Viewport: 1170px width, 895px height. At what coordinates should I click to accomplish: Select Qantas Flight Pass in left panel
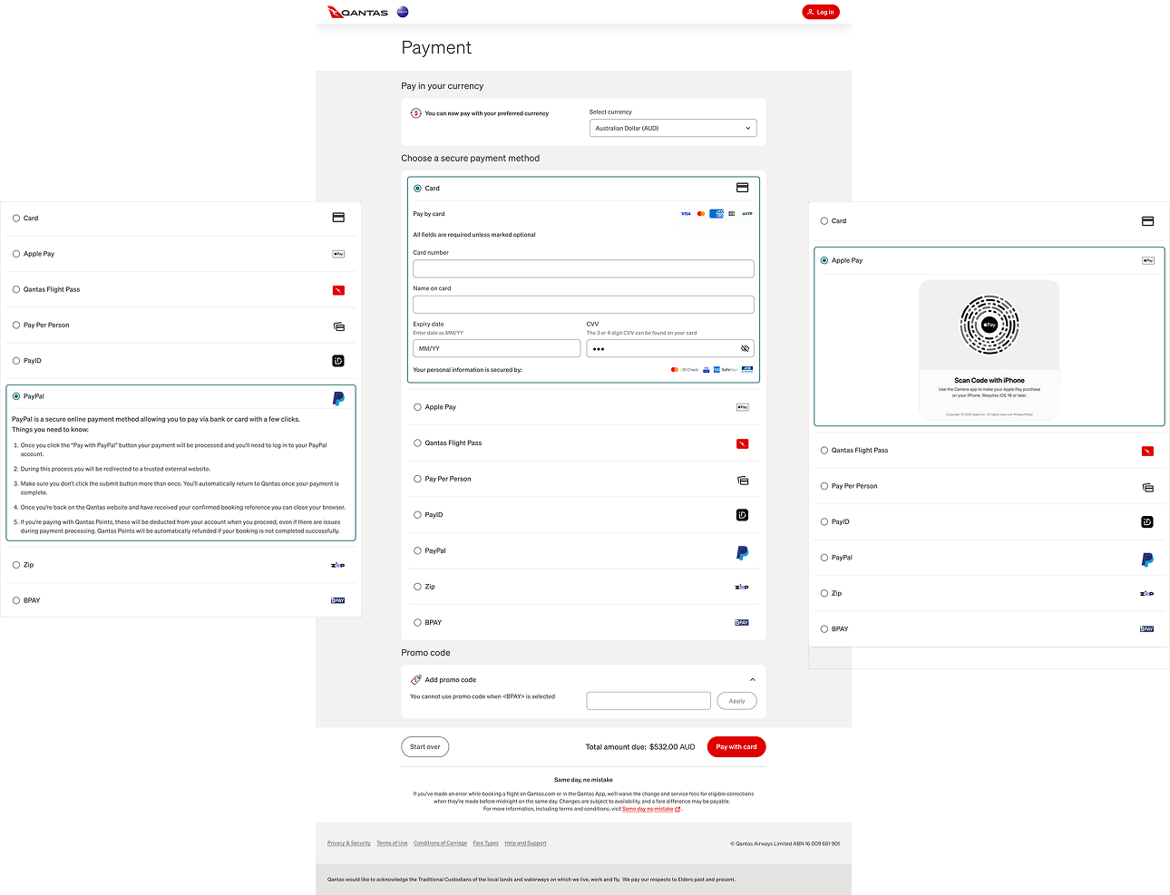[x=16, y=289]
